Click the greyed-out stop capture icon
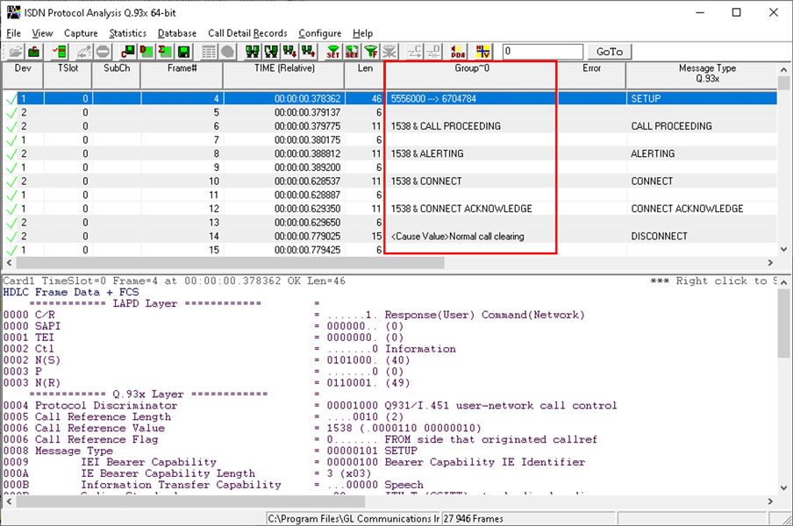 click(x=103, y=52)
